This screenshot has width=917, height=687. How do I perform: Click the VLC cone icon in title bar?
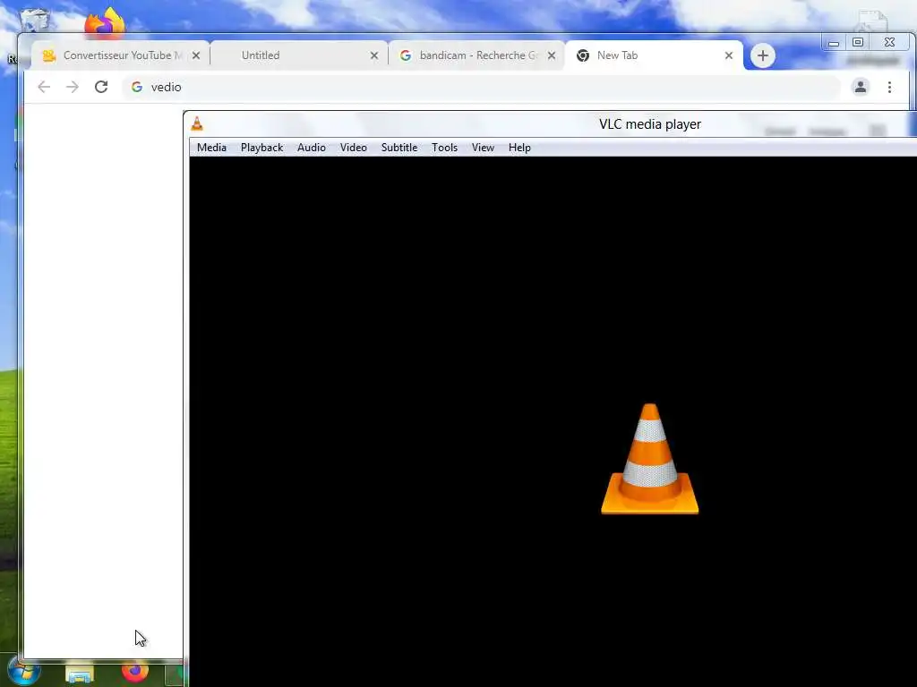(x=197, y=123)
